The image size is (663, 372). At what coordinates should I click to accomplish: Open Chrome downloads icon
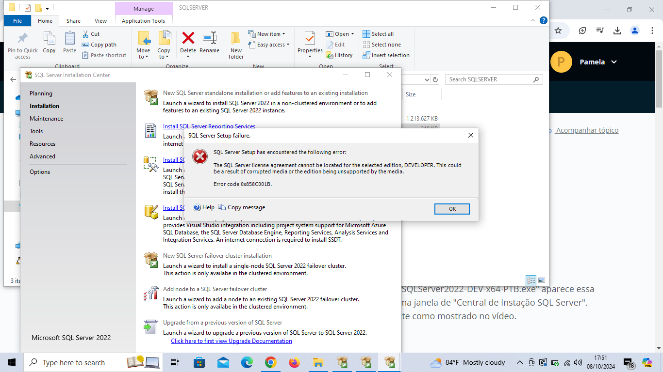617,31
